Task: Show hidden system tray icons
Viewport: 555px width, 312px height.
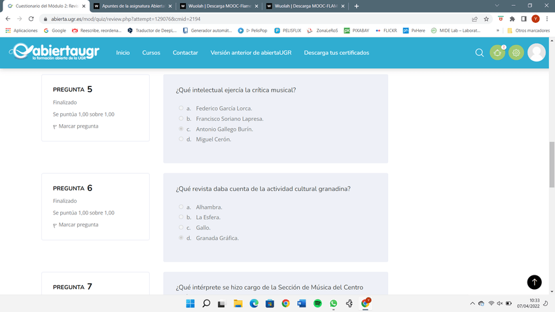Action: [472, 303]
